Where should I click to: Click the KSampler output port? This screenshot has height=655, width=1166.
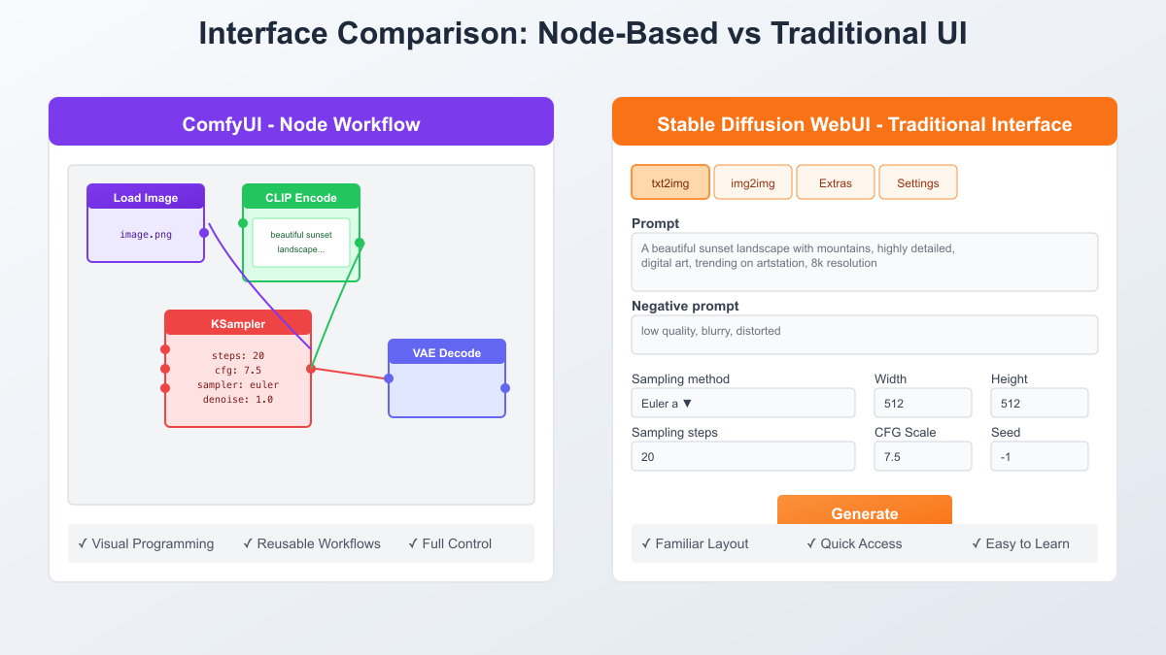coord(311,369)
